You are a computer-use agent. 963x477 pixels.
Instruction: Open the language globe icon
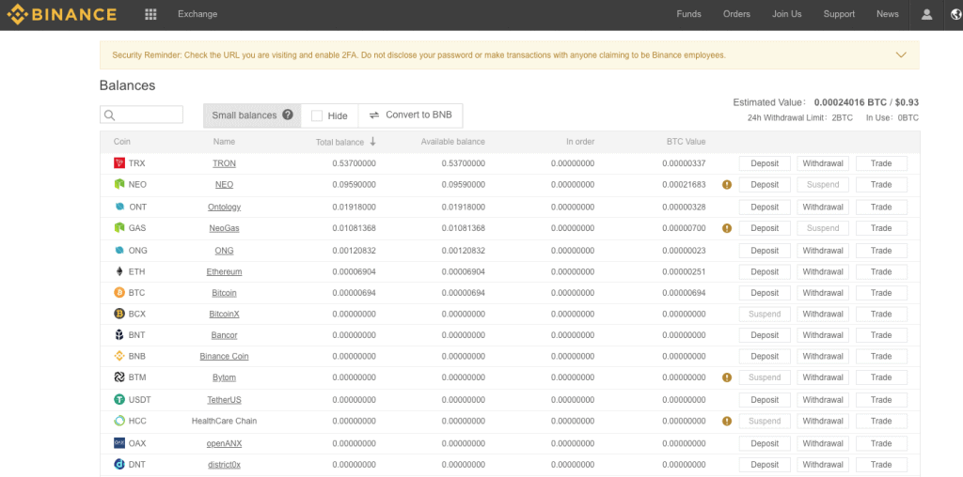point(956,14)
